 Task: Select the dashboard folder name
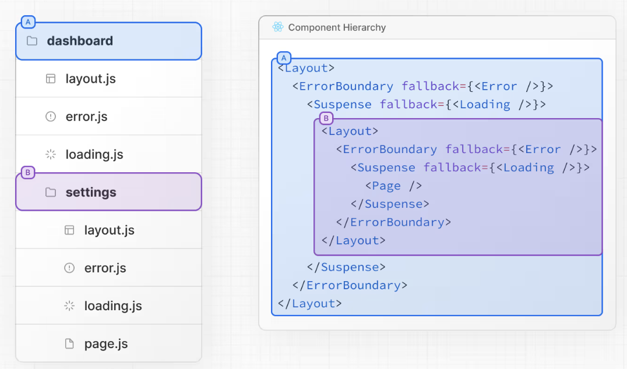click(80, 41)
